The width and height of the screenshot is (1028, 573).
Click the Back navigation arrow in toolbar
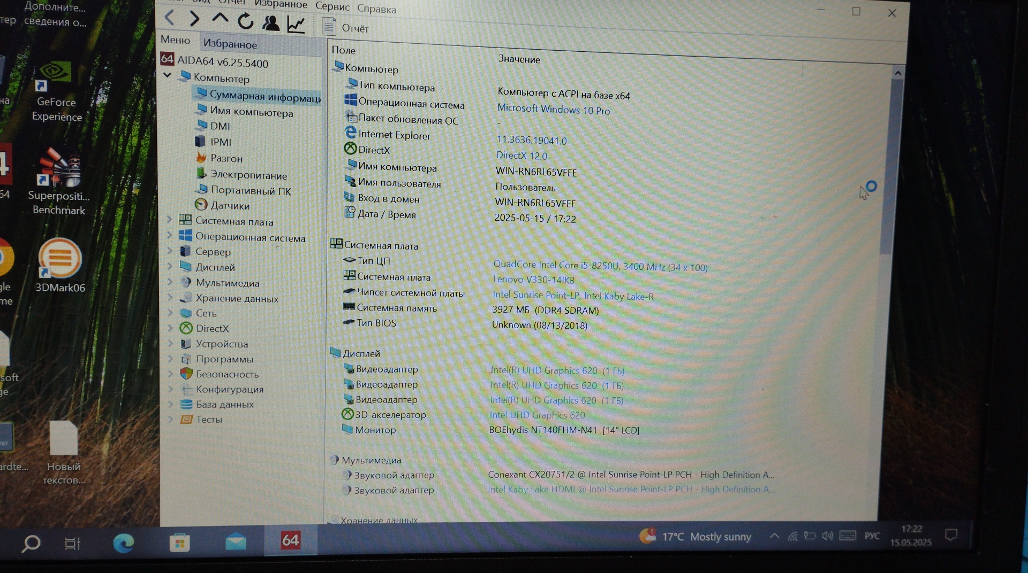coord(170,18)
